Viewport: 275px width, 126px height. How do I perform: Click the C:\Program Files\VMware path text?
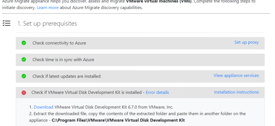click(x=118, y=120)
